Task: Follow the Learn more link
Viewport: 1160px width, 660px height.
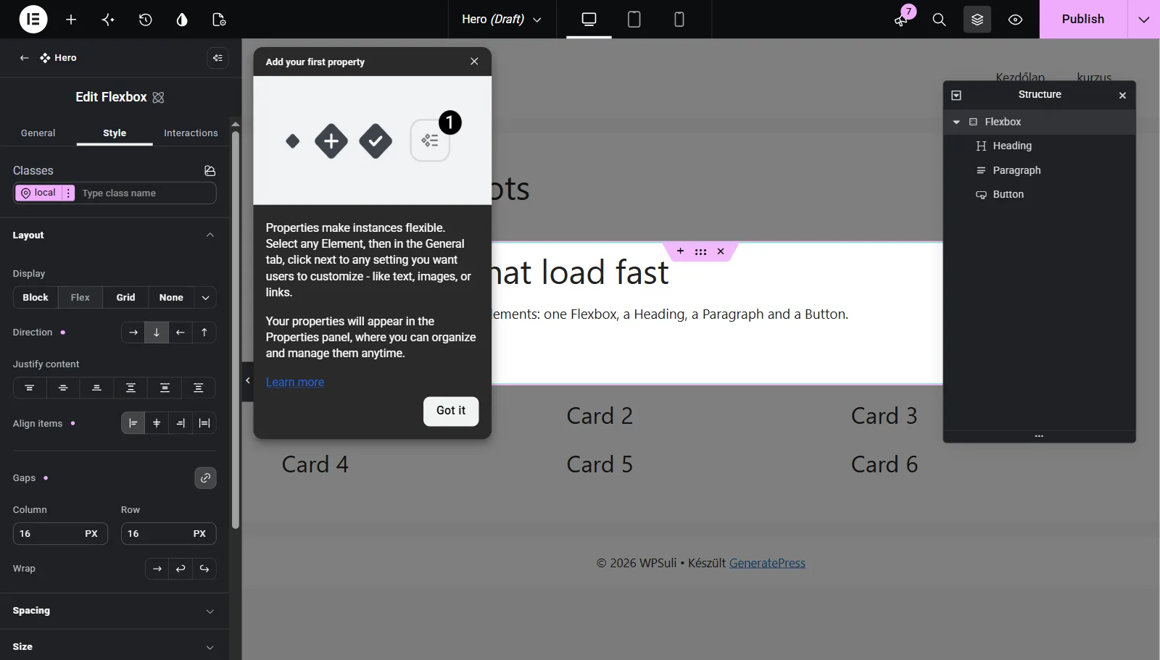Action: (x=295, y=383)
